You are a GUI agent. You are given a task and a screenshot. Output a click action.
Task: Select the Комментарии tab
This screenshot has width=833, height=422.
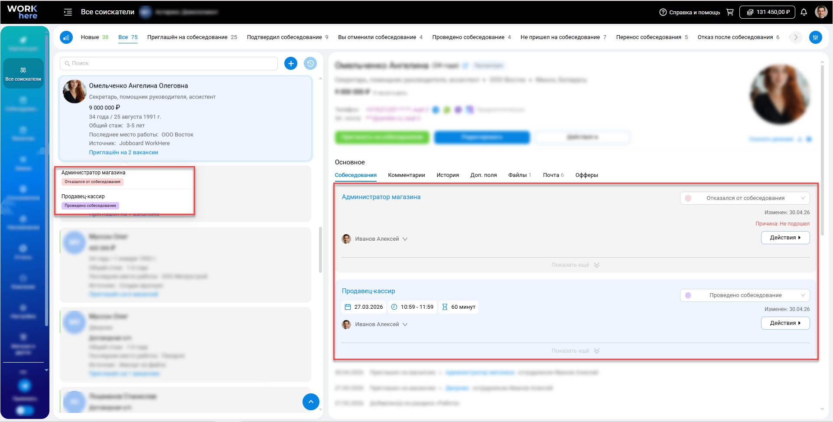coord(406,175)
